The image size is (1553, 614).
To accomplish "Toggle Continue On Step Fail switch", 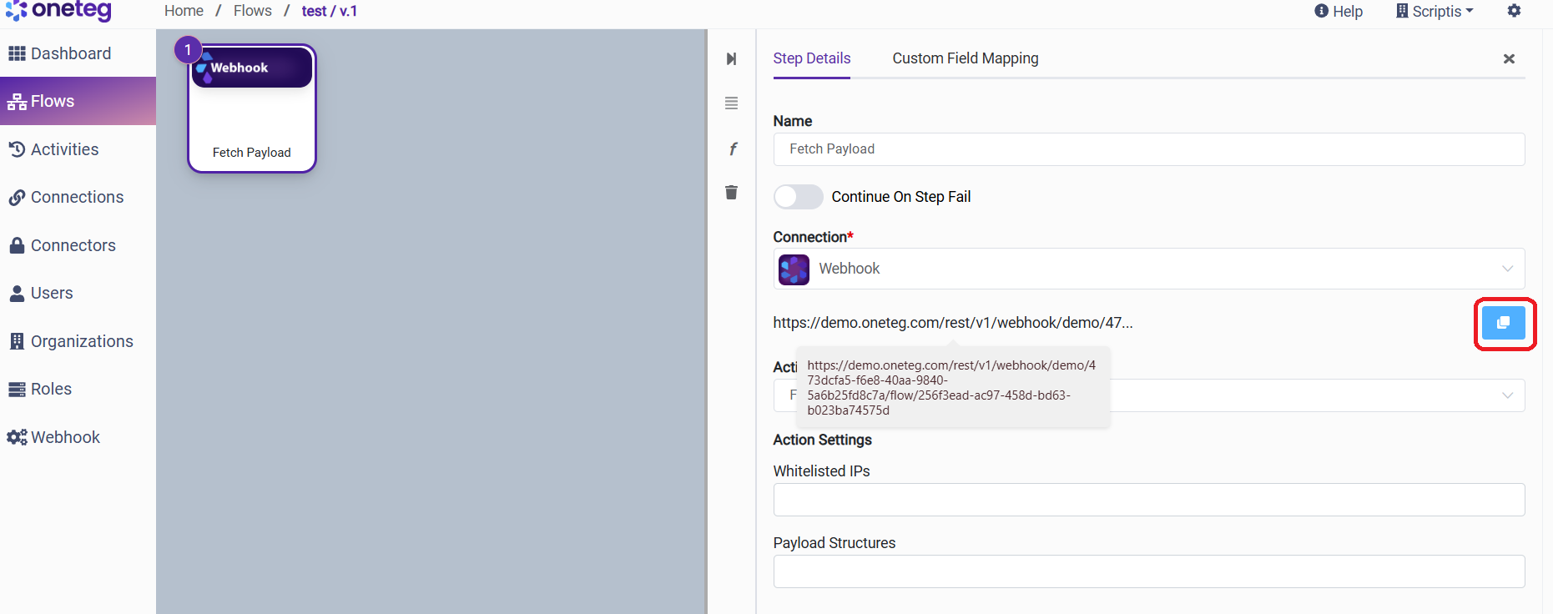I will point(798,197).
